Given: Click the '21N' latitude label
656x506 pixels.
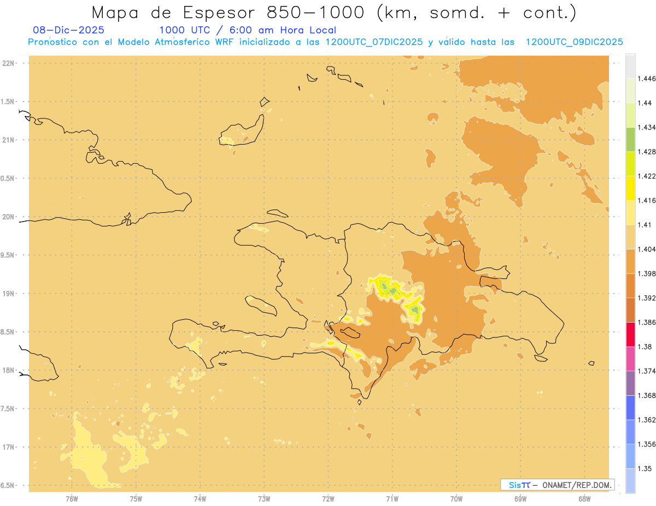Looking at the screenshot, I should pyautogui.click(x=7, y=140).
